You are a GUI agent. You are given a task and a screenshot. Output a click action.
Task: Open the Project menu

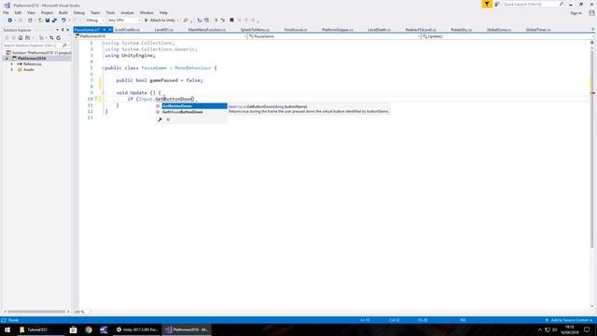click(x=47, y=12)
